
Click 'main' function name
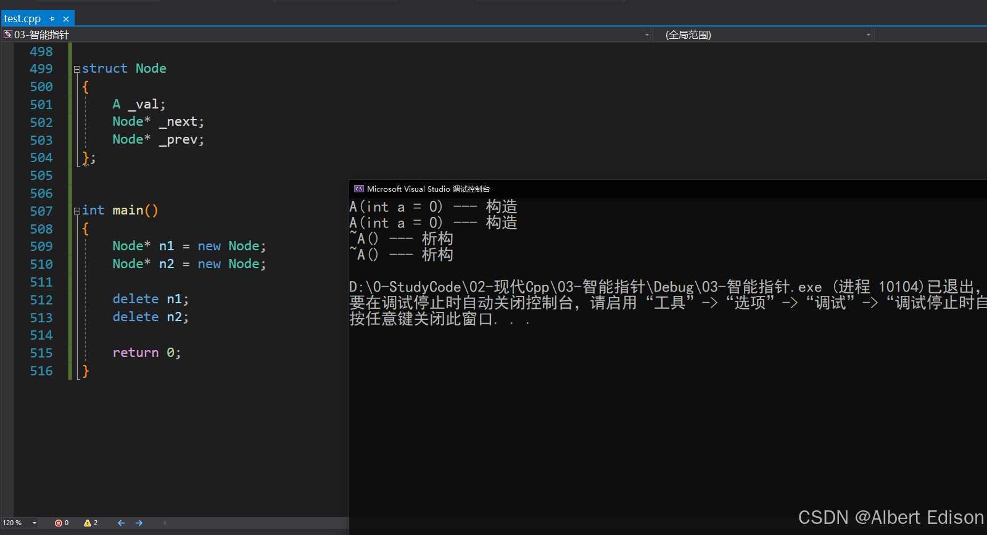[128, 210]
